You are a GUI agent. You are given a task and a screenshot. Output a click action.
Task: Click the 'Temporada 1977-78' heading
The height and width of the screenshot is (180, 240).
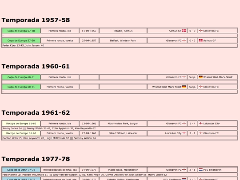tap(36, 159)
